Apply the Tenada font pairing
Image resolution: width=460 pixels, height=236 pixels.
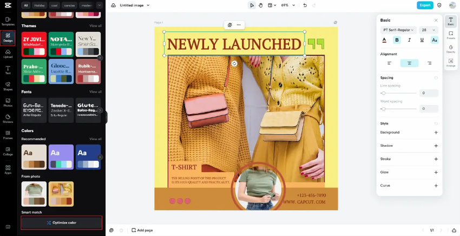[61, 110]
